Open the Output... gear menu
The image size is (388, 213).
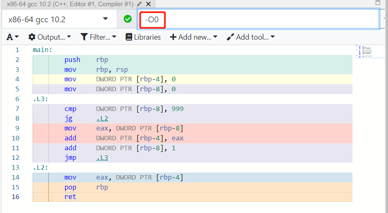pos(50,37)
